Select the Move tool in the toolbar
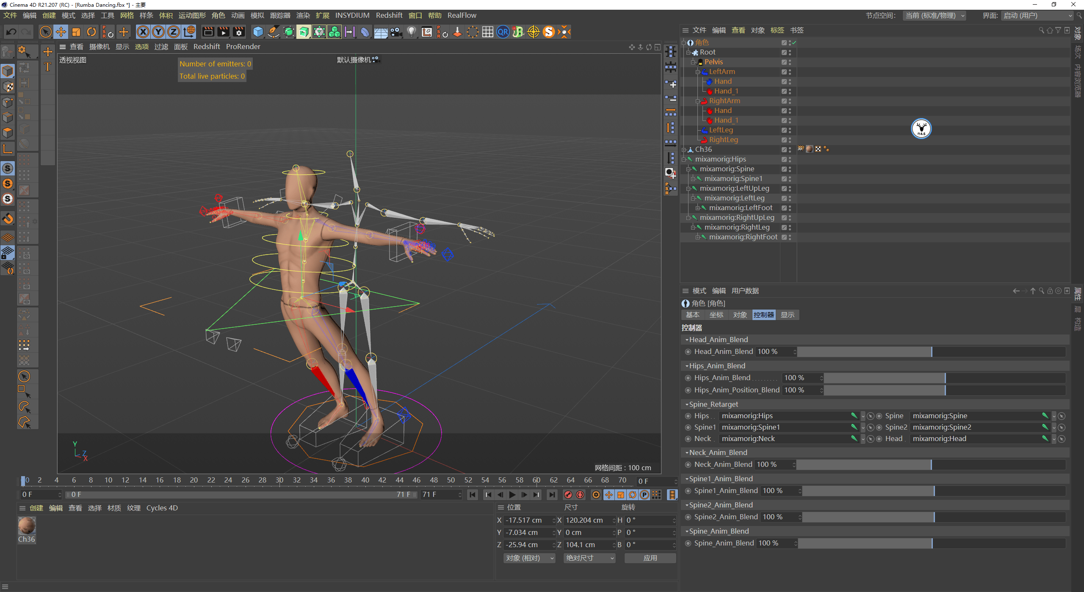The image size is (1084, 592). pos(61,32)
